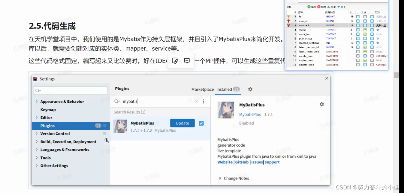The height and width of the screenshot is (193, 404).
Task: Open the MybatisPlus vendor link
Action: pyautogui.click(x=250, y=114)
